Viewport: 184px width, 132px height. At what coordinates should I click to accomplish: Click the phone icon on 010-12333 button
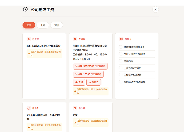76,74
